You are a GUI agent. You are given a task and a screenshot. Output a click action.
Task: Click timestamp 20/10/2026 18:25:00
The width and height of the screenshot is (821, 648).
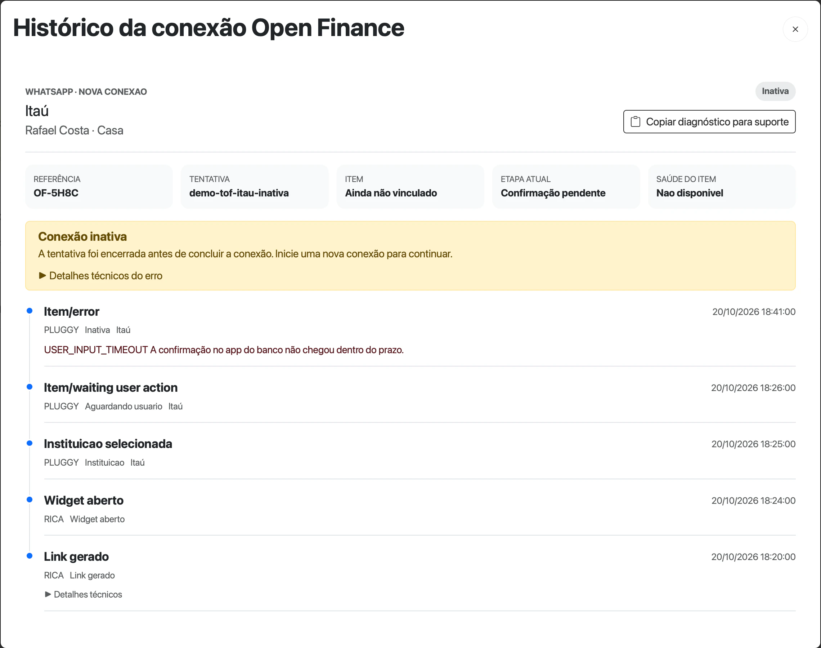[x=753, y=444]
